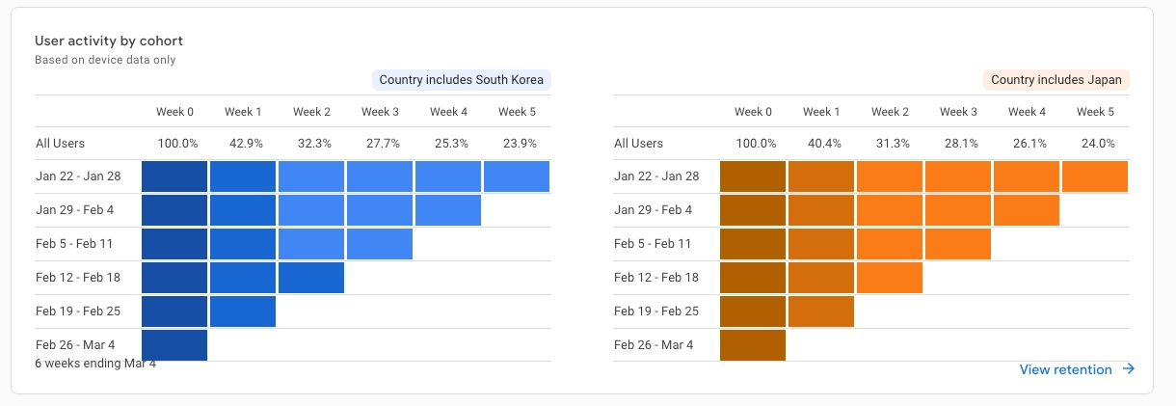
Task: Click South Korea Jan 22 - Jan 28 Week 0 cell
Action: 174,176
